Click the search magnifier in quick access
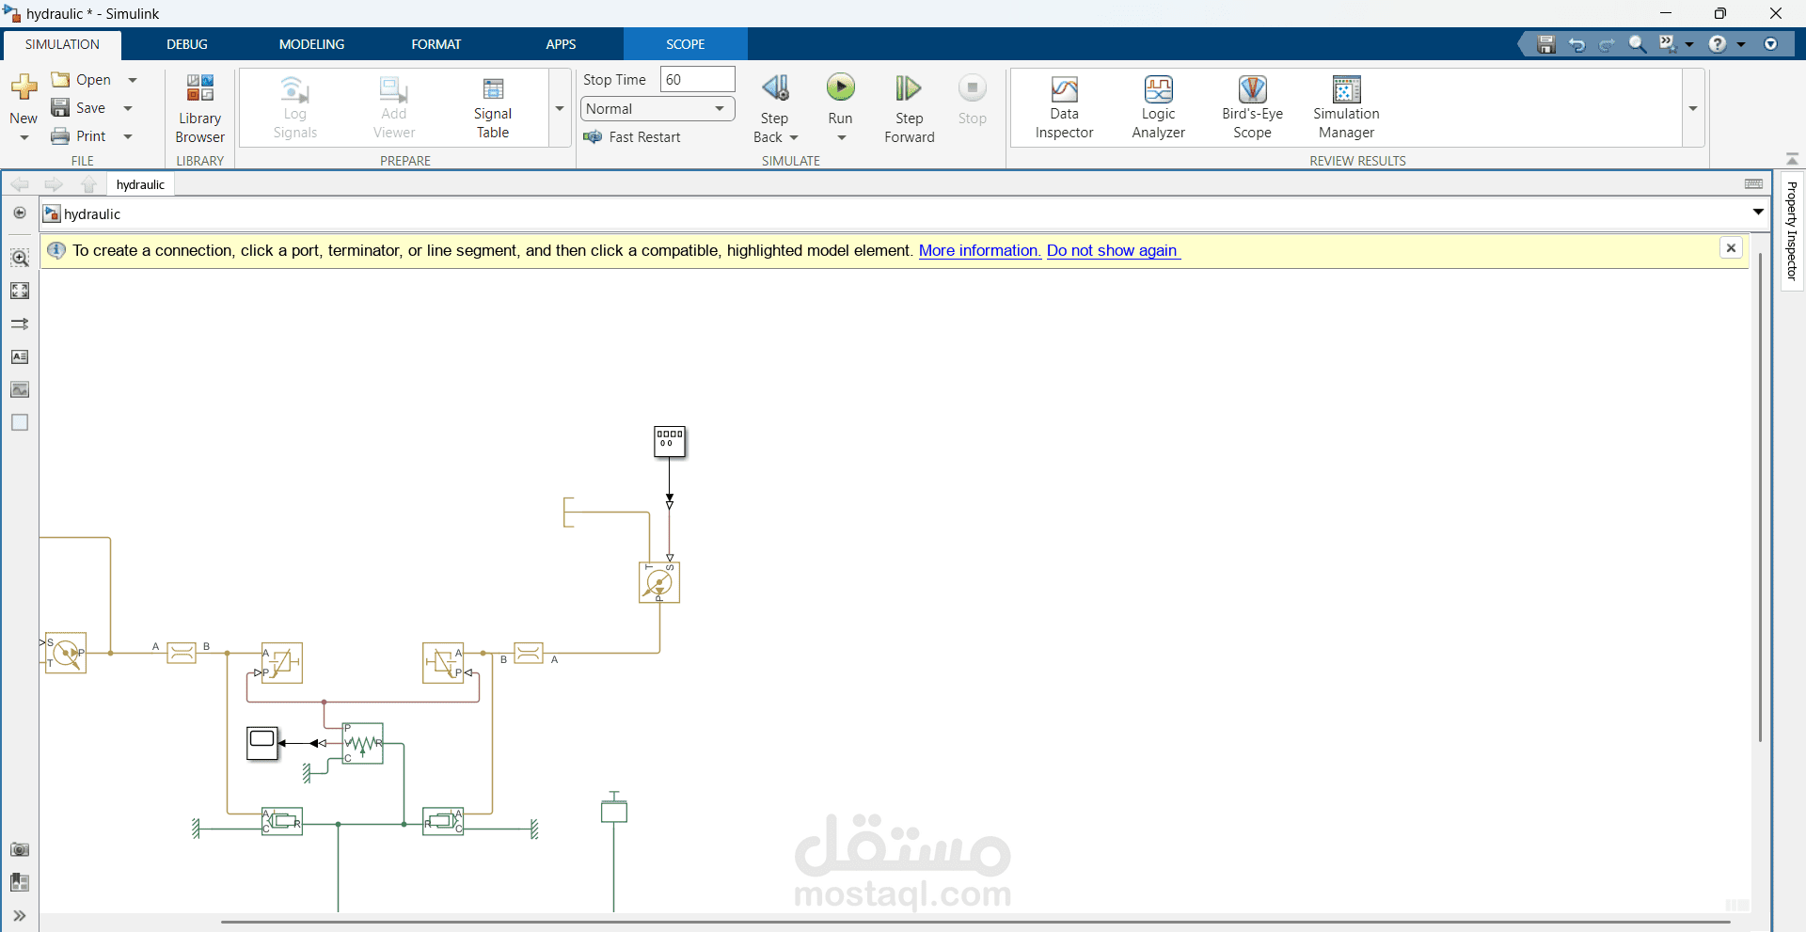The image size is (1806, 932). tap(1638, 44)
